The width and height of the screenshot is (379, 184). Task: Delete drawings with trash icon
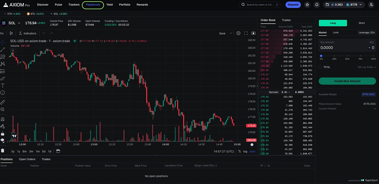coord(3,151)
